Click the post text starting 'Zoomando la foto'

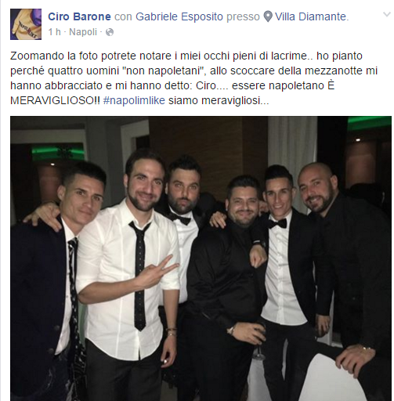pos(193,78)
